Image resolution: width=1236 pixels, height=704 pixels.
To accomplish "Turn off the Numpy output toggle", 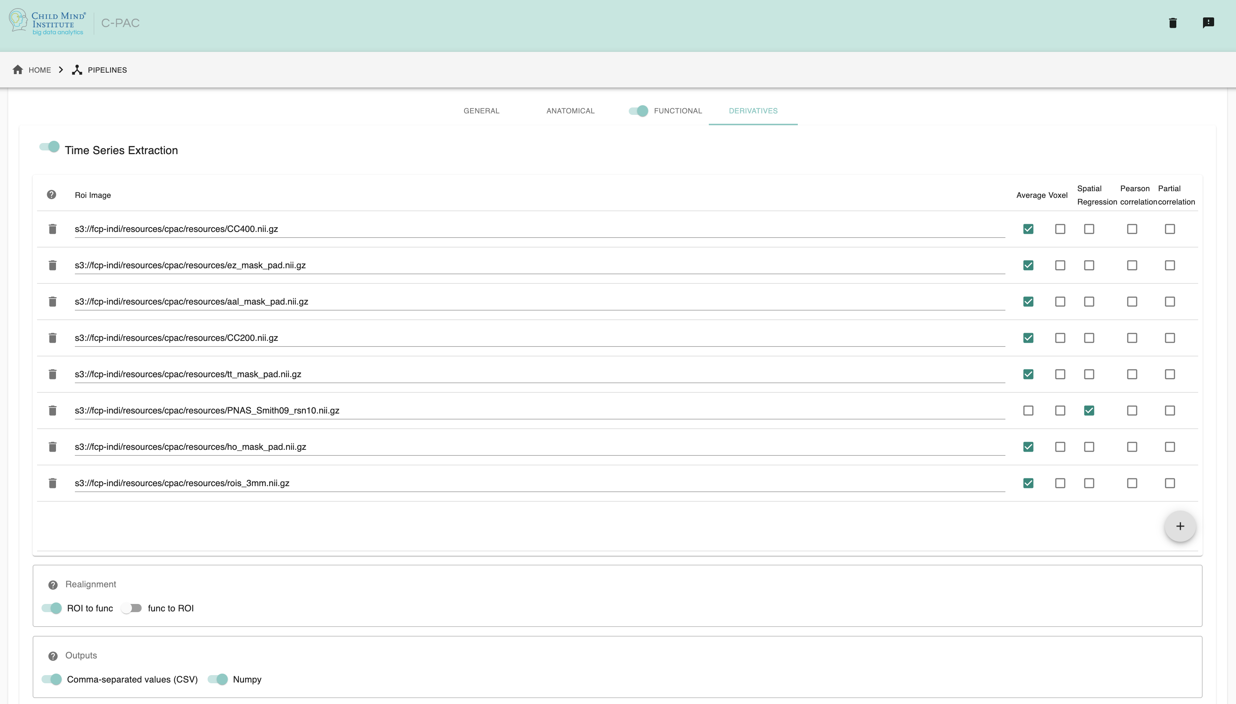I will [218, 679].
